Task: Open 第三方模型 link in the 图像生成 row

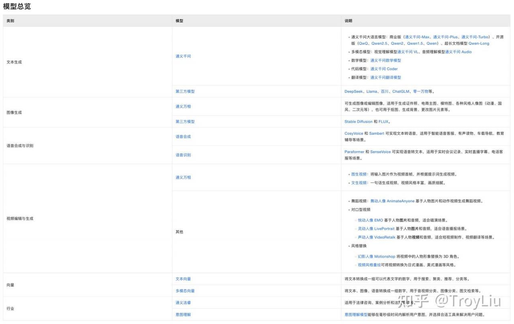Action: click(x=185, y=121)
